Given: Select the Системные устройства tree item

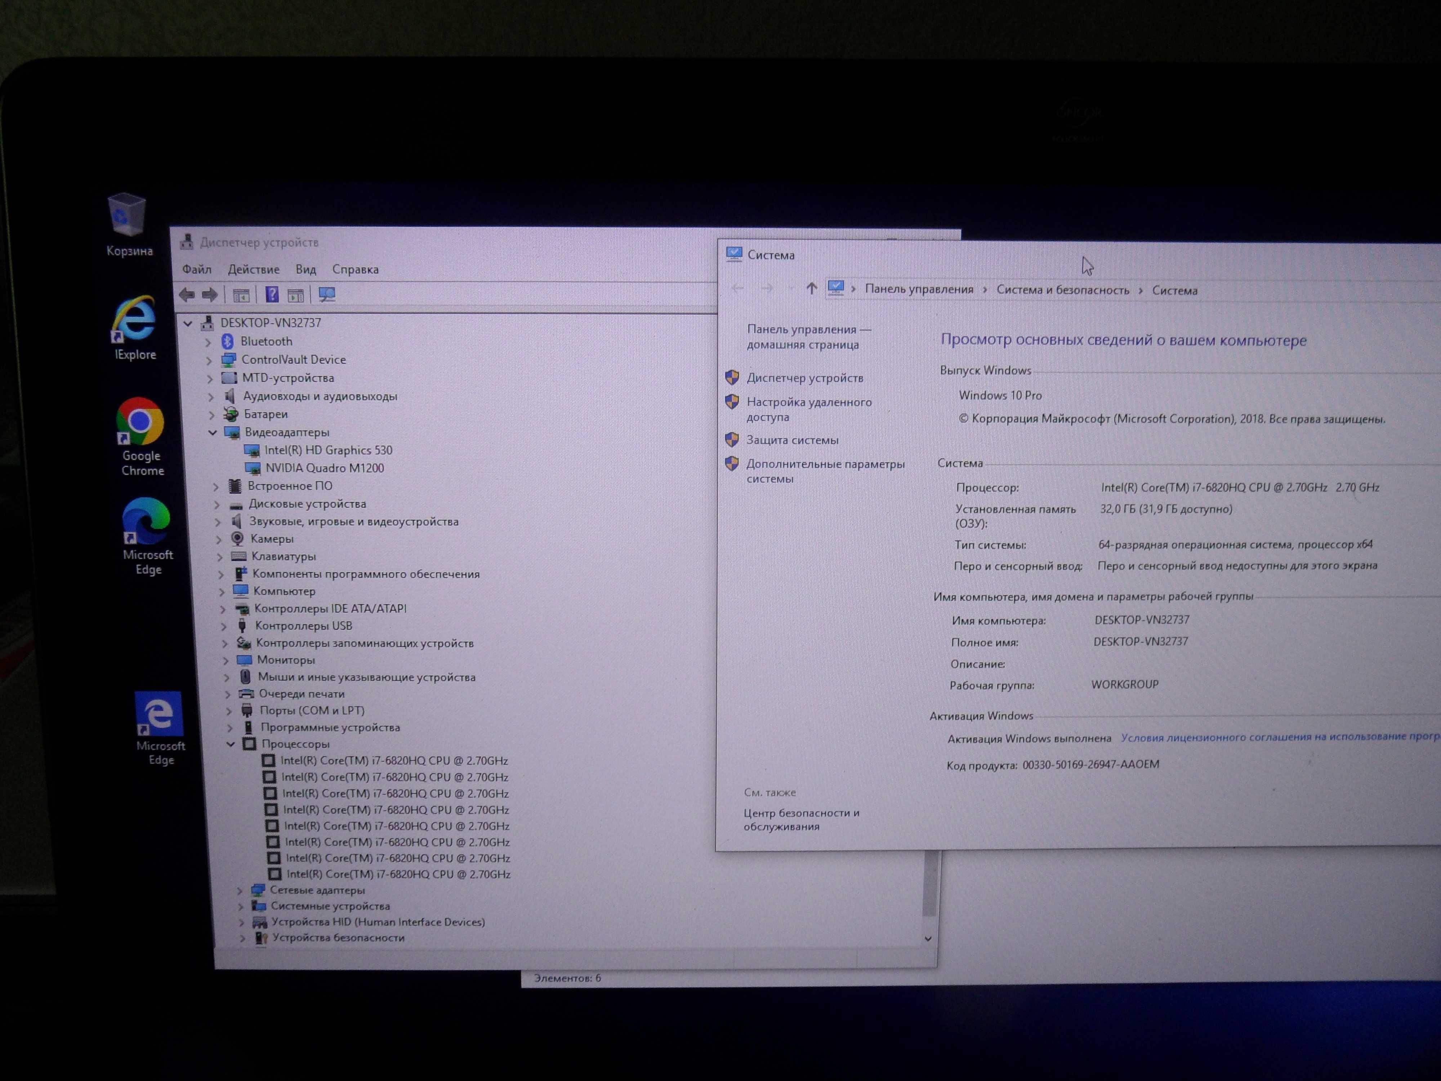Looking at the screenshot, I should coord(330,906).
